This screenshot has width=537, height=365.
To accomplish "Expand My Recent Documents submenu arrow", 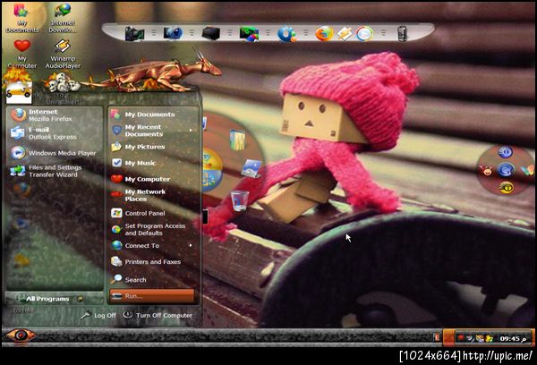I will [191, 131].
